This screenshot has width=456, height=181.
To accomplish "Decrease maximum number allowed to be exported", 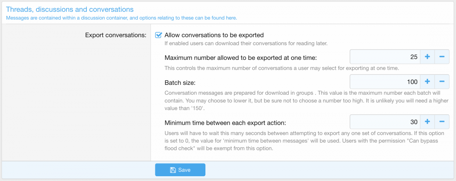I will pos(442,57).
